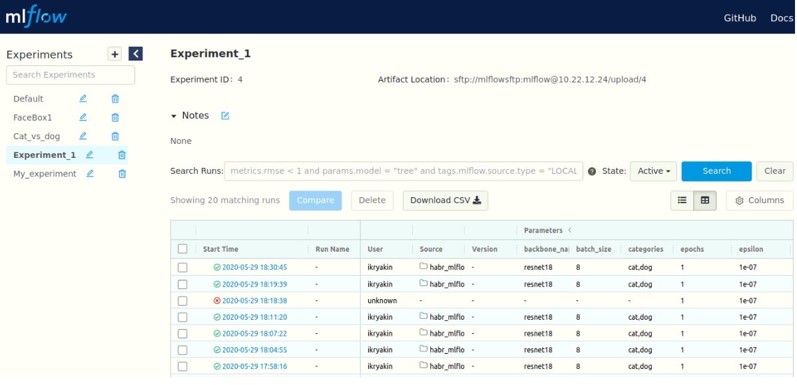The image size is (797, 385).
Task: Click failed status icon of 18:18:38 run
Action: pyautogui.click(x=217, y=300)
